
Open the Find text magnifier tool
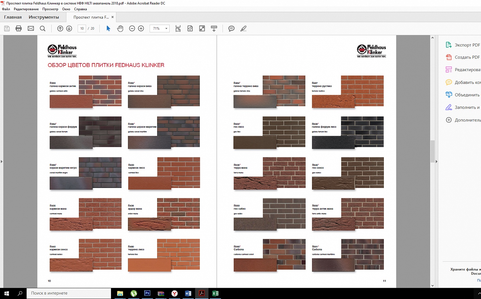43,28
